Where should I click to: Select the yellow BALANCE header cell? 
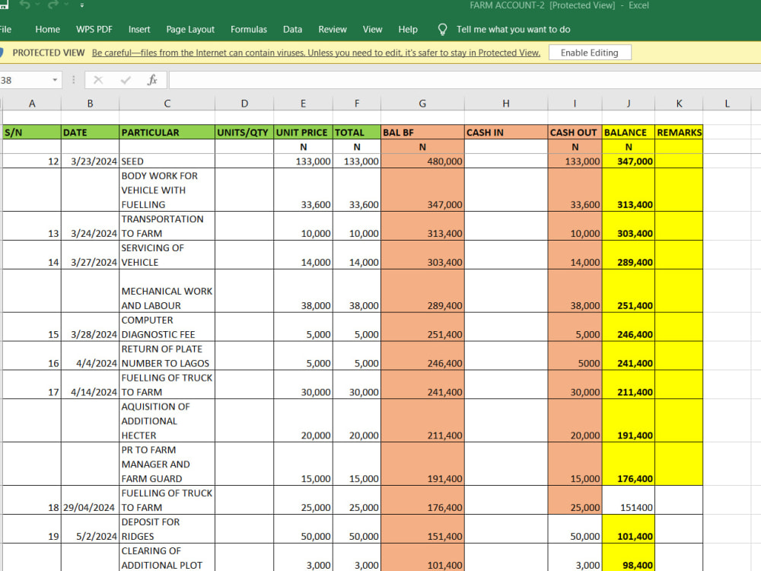pyautogui.click(x=628, y=132)
